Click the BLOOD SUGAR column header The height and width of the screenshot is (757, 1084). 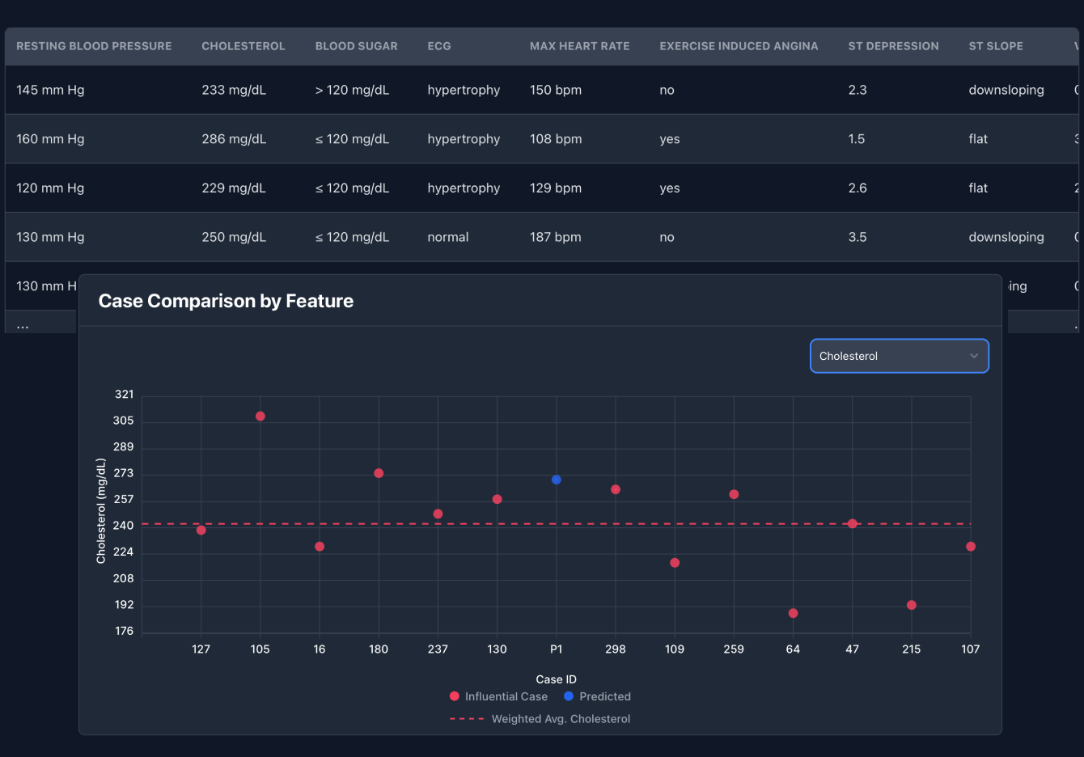pyautogui.click(x=357, y=46)
